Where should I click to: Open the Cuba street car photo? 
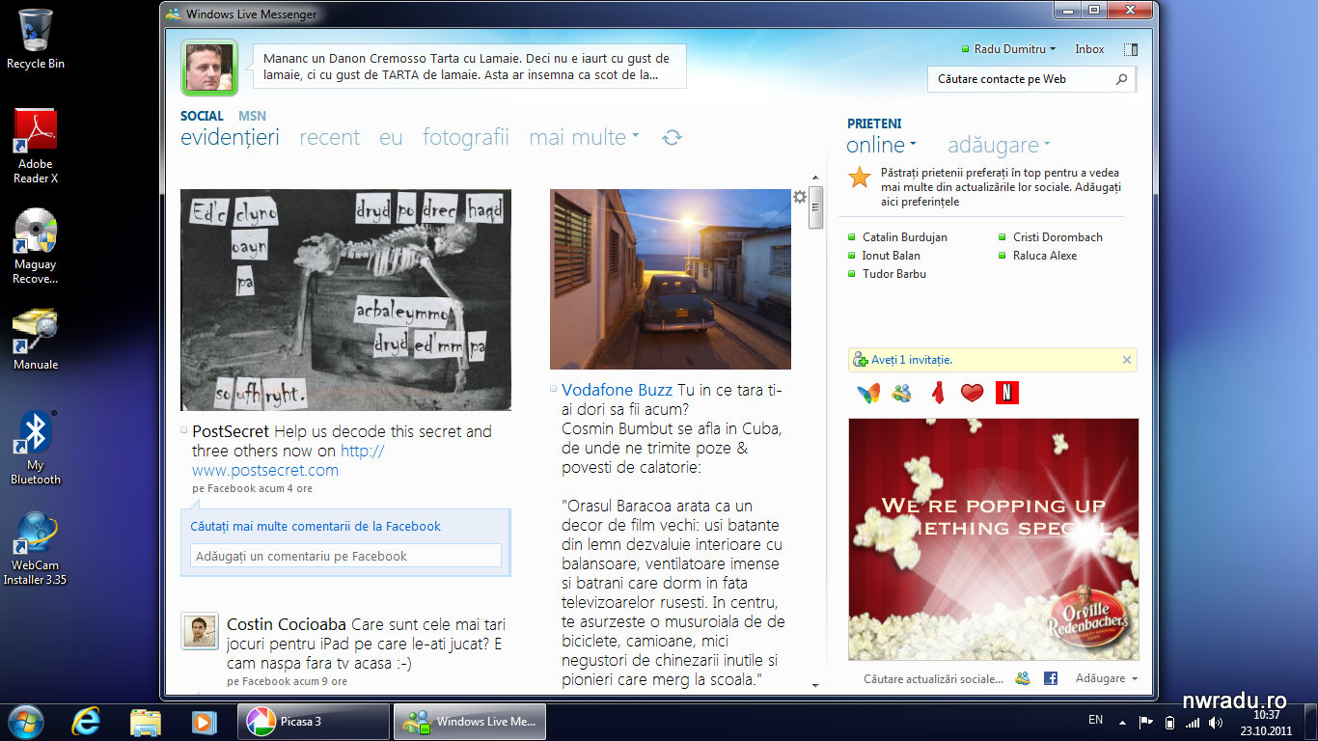point(671,279)
